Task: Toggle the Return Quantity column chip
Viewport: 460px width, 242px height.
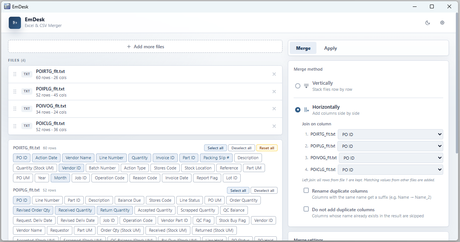Action: (115, 210)
